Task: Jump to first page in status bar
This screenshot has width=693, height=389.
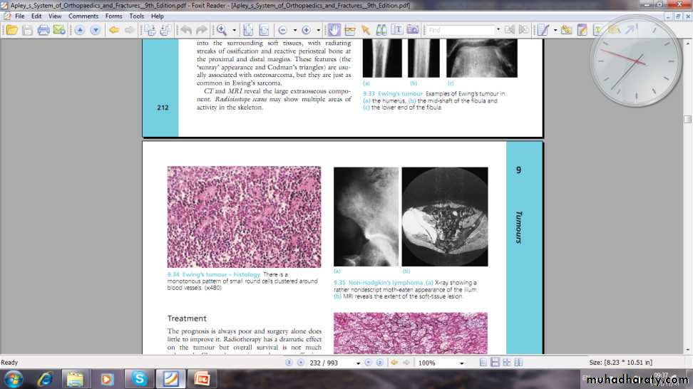Action: (x=289, y=363)
